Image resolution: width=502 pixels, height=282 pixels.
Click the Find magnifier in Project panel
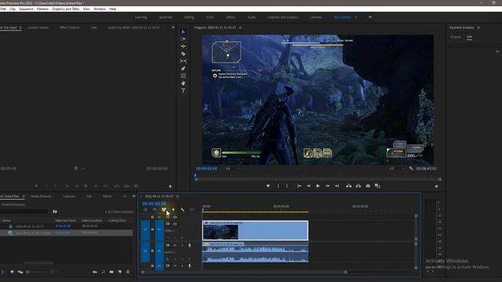click(103, 272)
